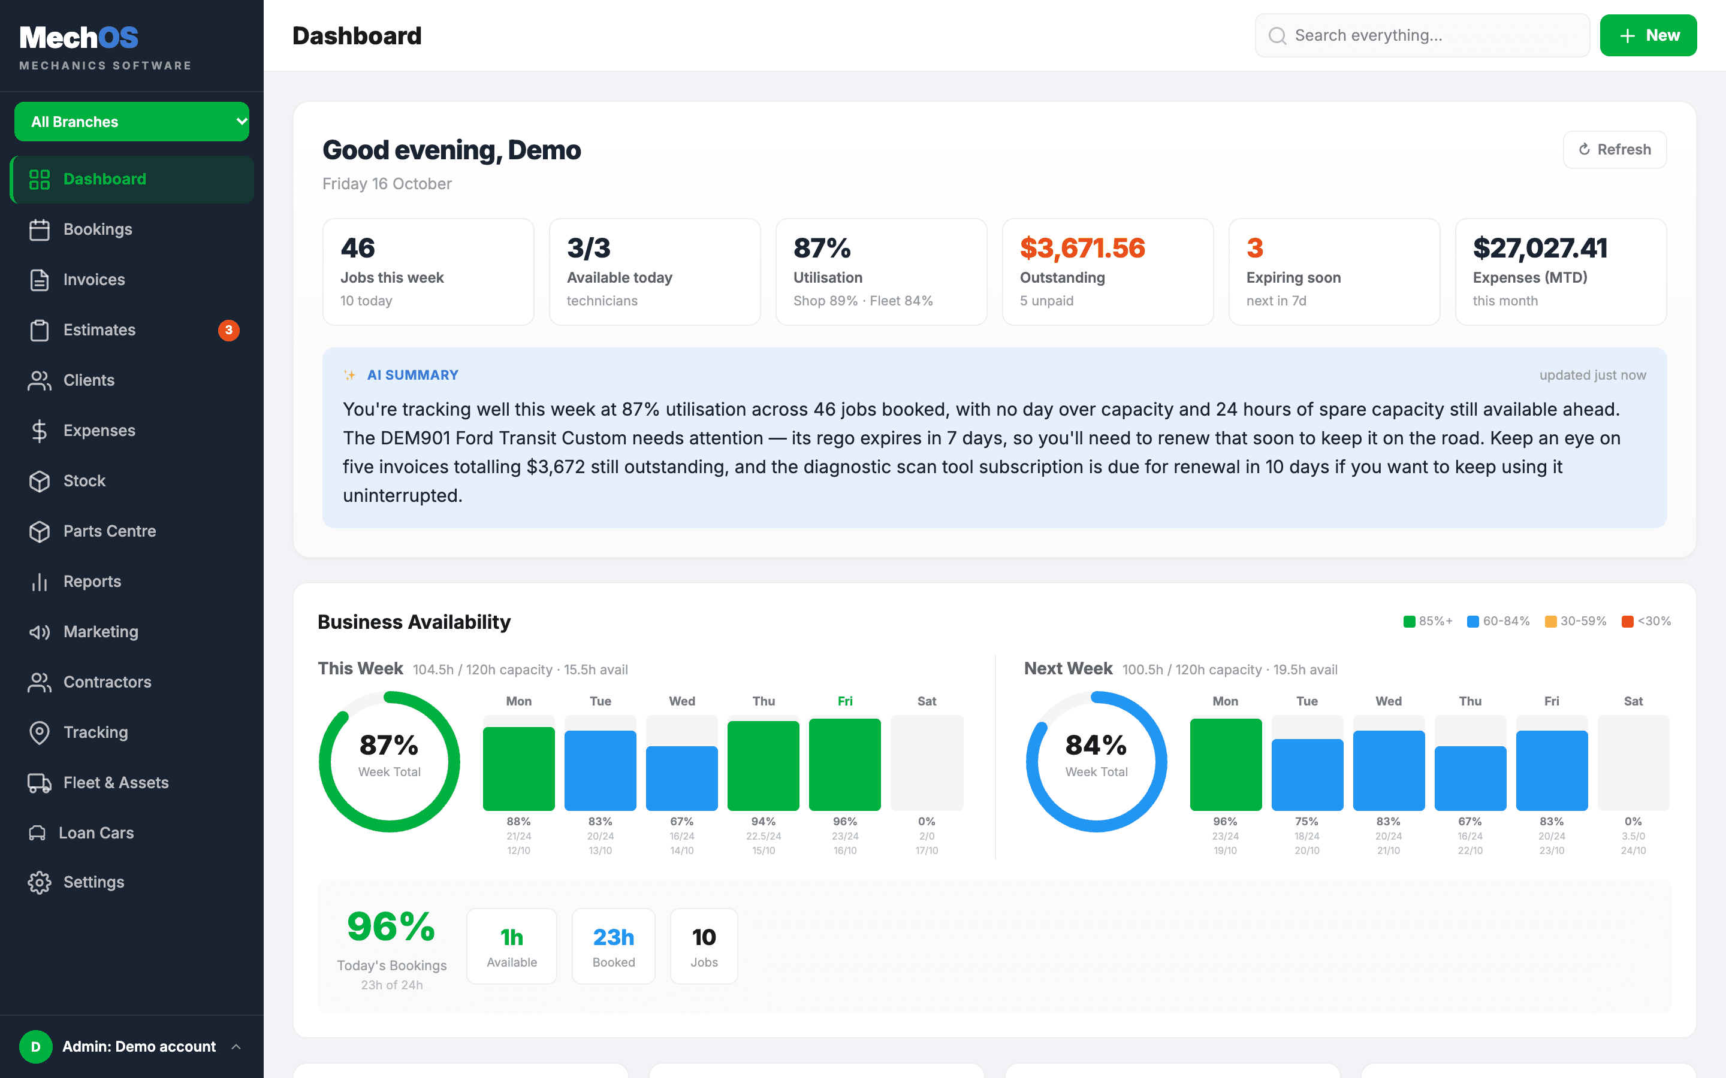Click the Loan Cars car icon

37,832
